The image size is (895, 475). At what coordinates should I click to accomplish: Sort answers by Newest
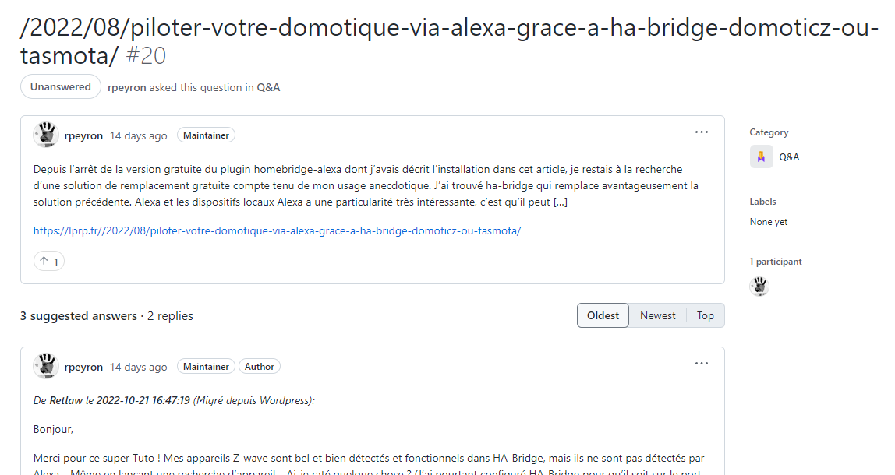[x=657, y=315]
